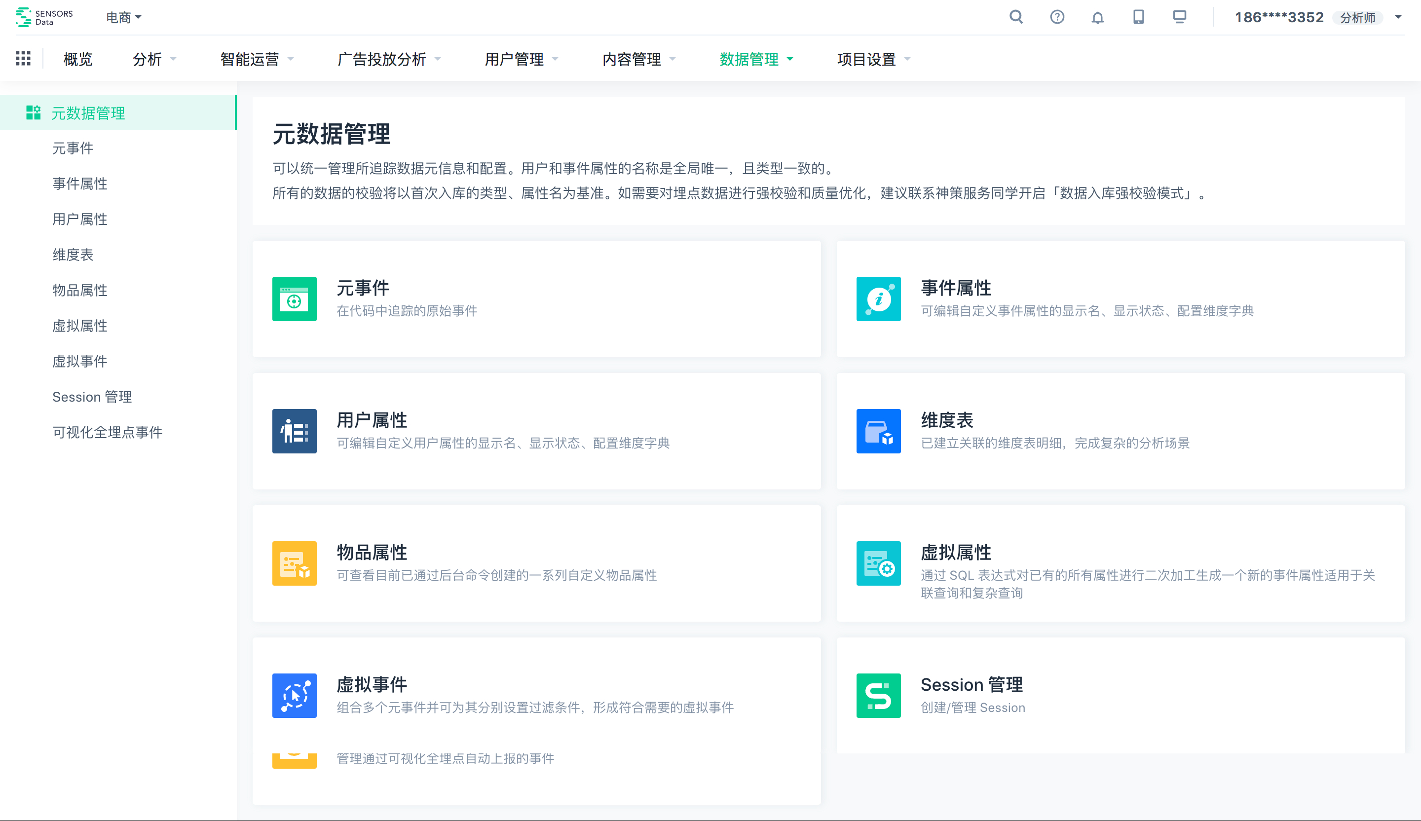1421x821 pixels.
Task: Open the 电商 project dropdown
Action: click(x=124, y=17)
